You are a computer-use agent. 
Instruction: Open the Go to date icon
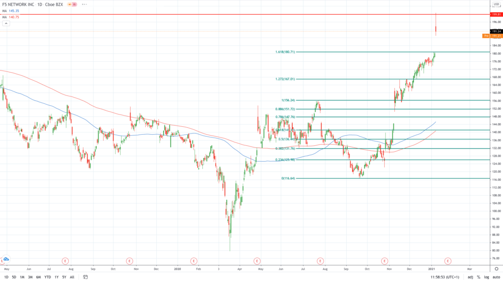pos(85,277)
